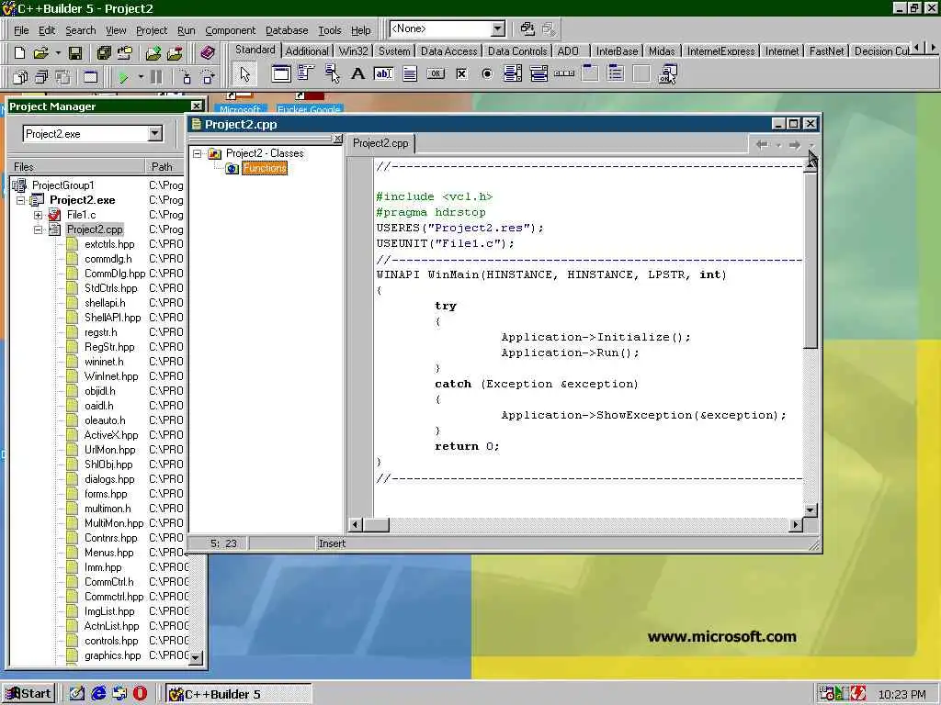Open the File menu

tap(21, 30)
